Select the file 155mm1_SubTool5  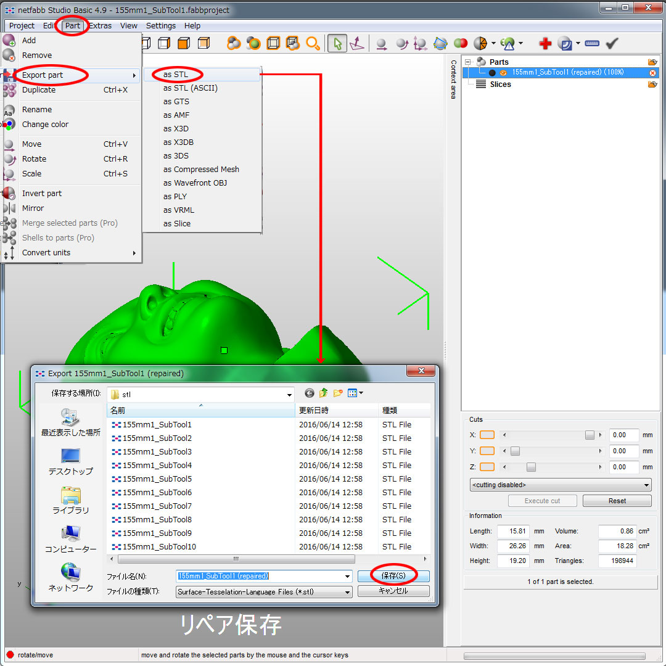click(157, 479)
